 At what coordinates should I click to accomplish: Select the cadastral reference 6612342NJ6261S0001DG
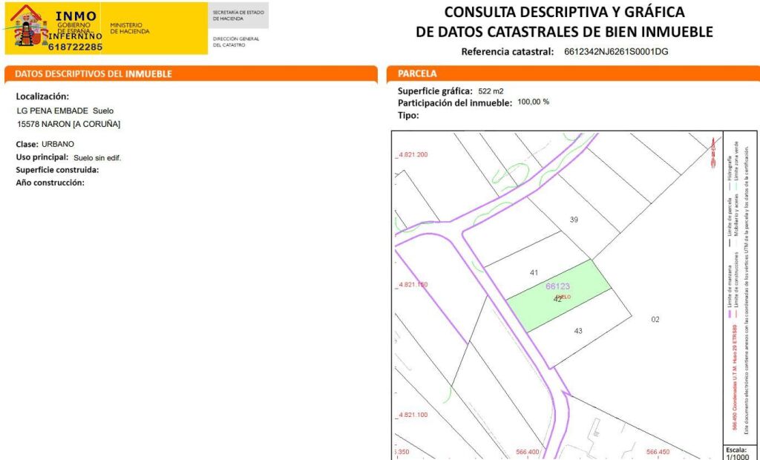(x=611, y=51)
